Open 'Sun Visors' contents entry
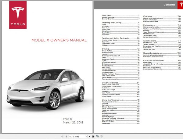Screen dimensions: 183x139 point(121,34)
